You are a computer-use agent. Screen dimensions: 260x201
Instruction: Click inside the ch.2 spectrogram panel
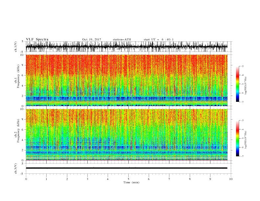click(126, 135)
